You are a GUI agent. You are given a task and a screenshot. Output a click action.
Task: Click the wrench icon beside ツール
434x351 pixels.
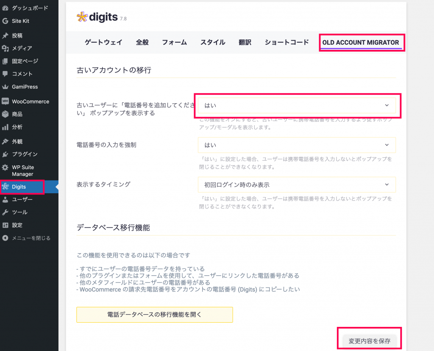(x=5, y=212)
